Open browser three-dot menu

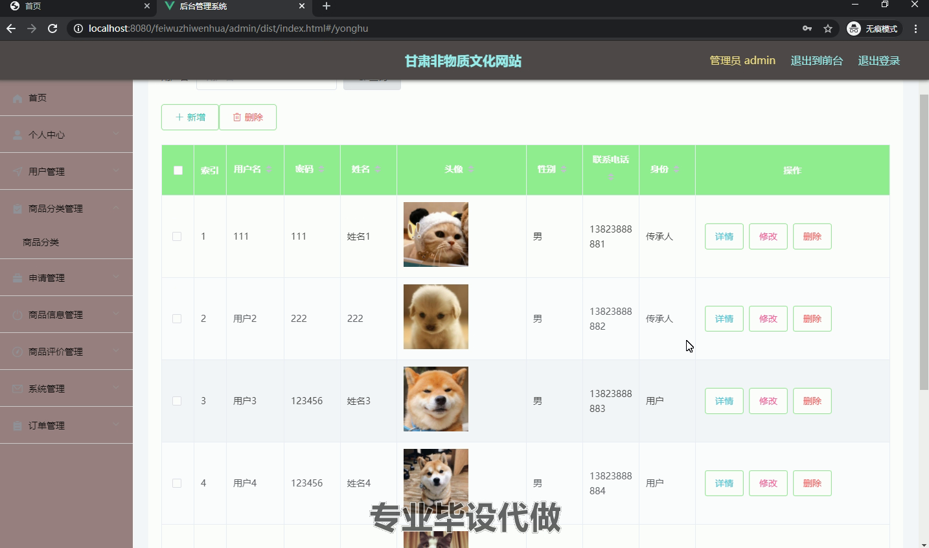(915, 29)
